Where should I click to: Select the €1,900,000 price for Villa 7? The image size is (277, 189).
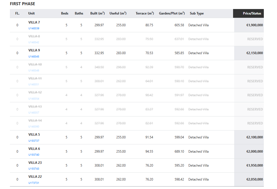(x=254, y=25)
